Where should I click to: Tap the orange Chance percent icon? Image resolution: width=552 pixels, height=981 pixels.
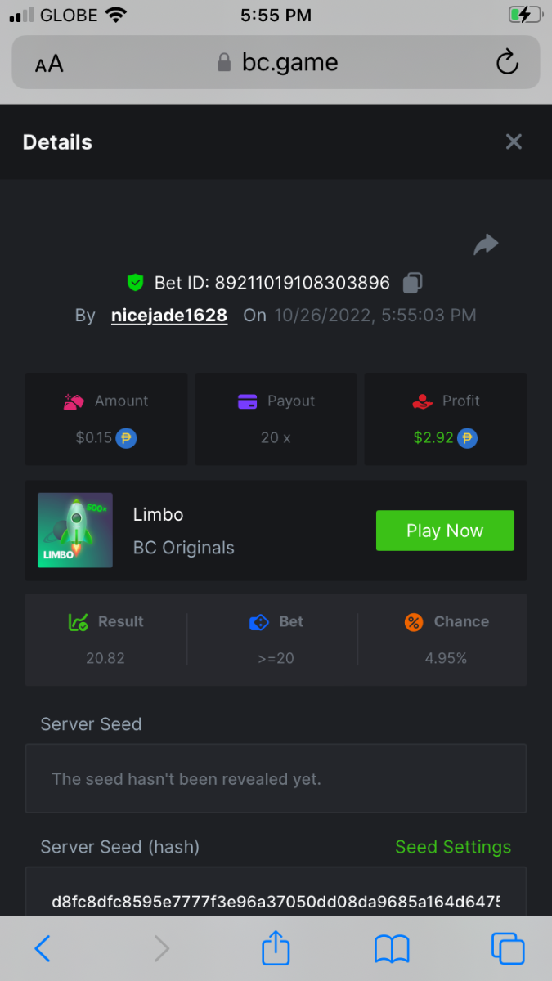(x=414, y=622)
